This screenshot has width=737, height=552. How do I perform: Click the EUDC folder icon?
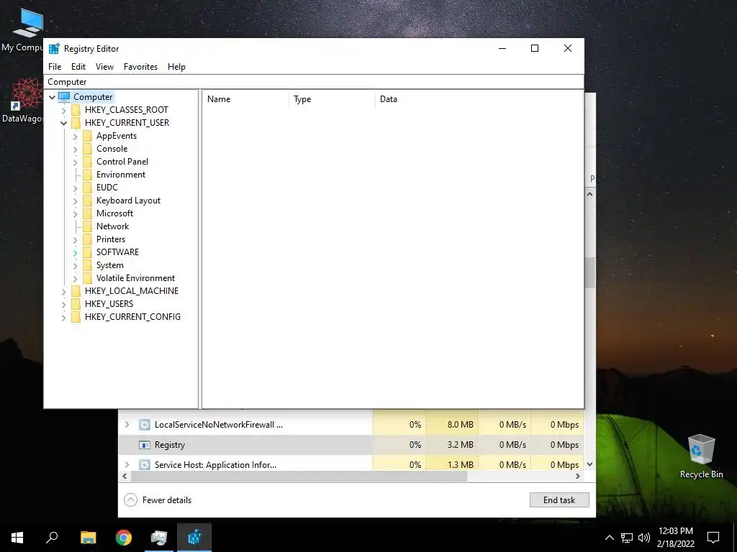click(87, 188)
